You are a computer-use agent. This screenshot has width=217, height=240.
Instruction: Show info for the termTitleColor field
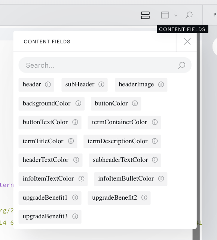[71, 141]
